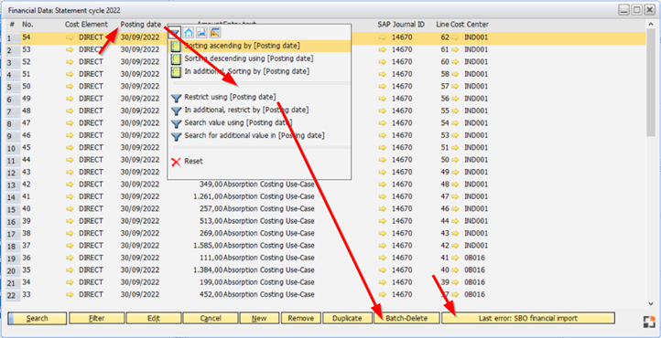Open SAP Journal link arrow in row No. 39
Viewport: 661px width, 338px height.
[383, 221]
